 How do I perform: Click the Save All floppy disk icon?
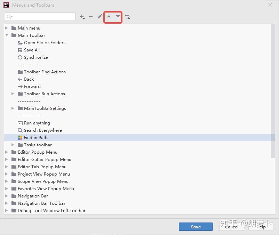pos(20,50)
